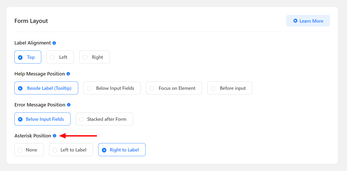Select Top label alignment

pos(28,57)
